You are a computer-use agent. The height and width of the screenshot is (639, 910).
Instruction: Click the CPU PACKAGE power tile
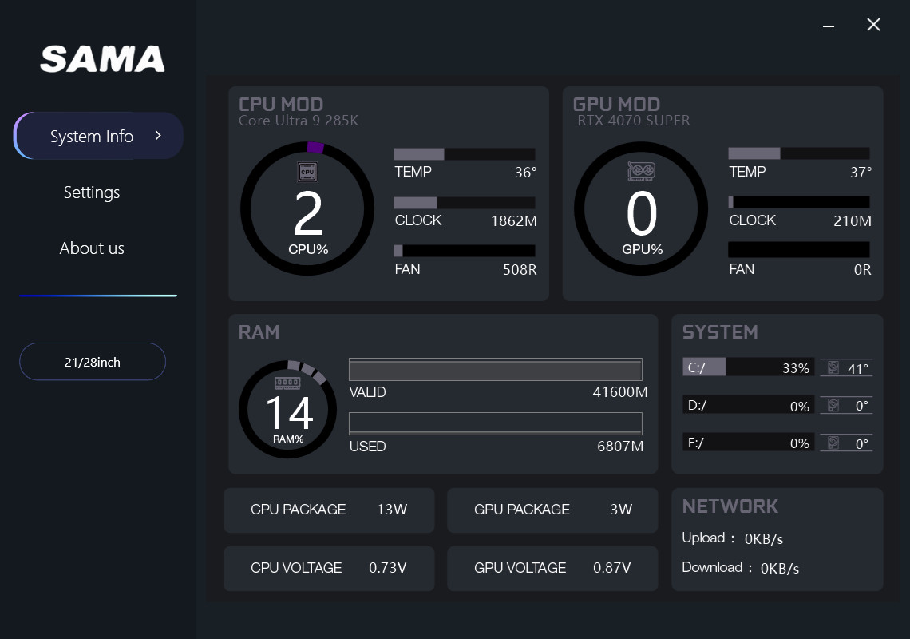[329, 510]
